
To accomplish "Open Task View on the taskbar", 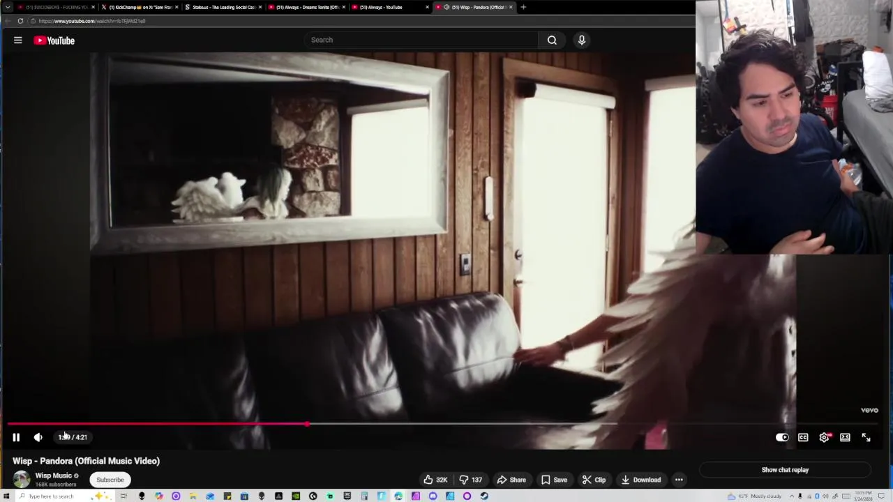I will (123, 496).
